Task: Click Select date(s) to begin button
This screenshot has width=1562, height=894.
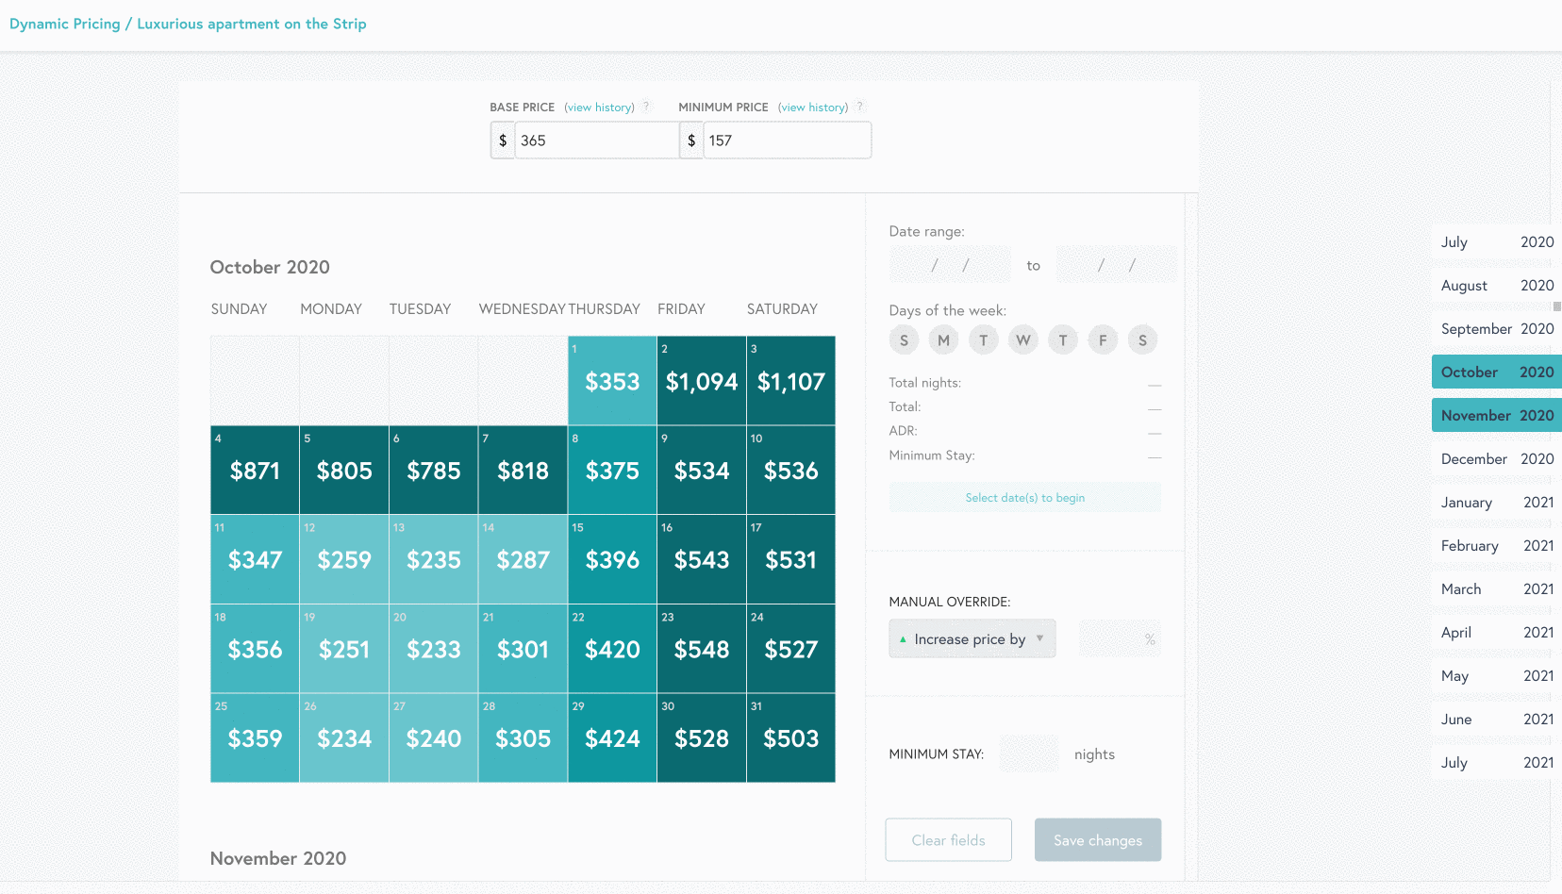Action: [1025, 497]
